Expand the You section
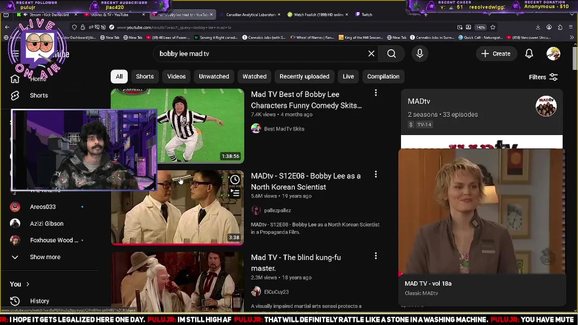The width and height of the screenshot is (578, 325). (20, 284)
